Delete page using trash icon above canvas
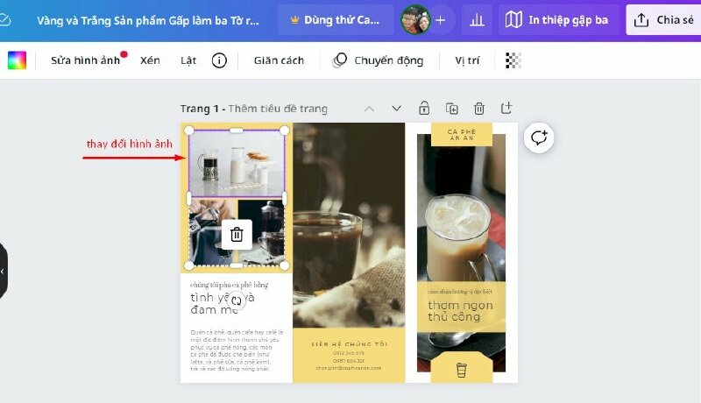 tap(479, 109)
